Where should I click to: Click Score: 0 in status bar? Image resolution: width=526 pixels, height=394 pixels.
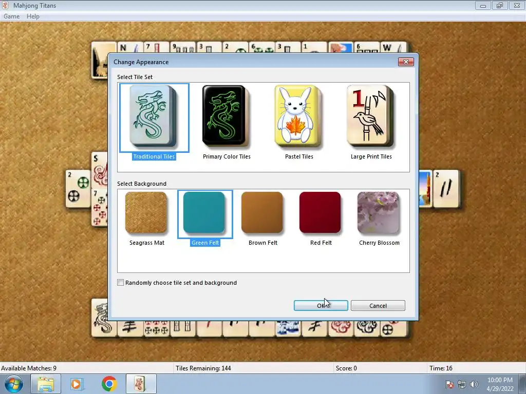[x=346, y=368]
